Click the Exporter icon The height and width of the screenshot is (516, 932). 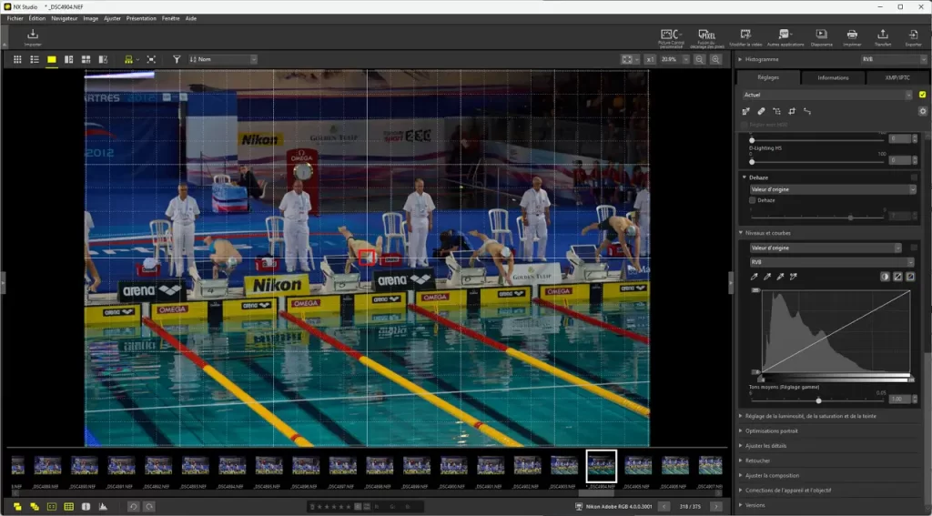913,35
